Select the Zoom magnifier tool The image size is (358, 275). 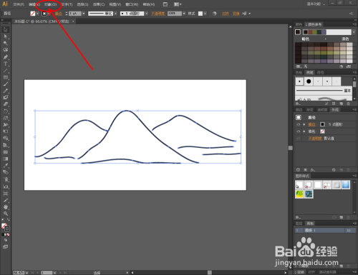click(x=6, y=214)
